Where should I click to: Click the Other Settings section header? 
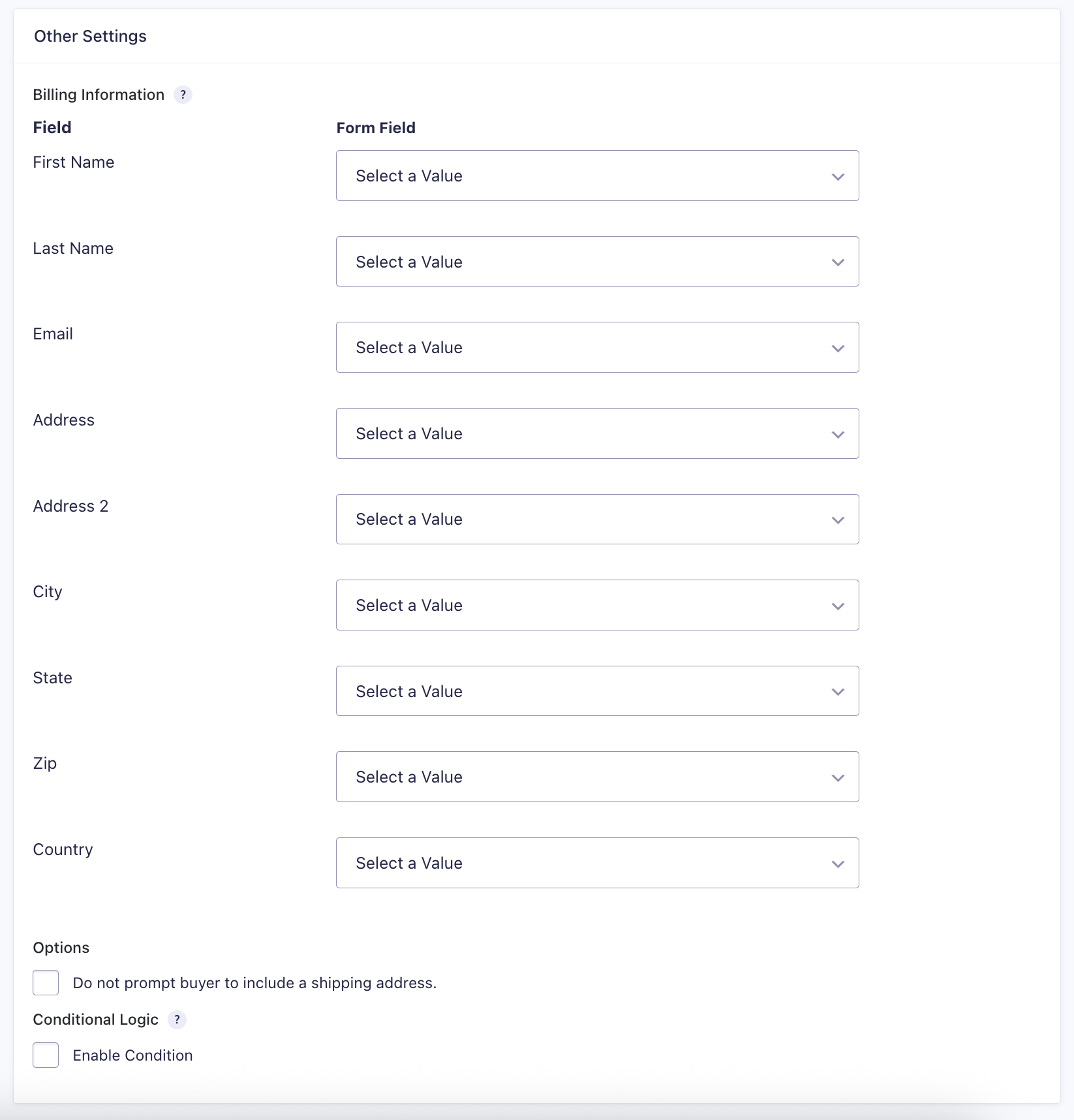coord(91,37)
